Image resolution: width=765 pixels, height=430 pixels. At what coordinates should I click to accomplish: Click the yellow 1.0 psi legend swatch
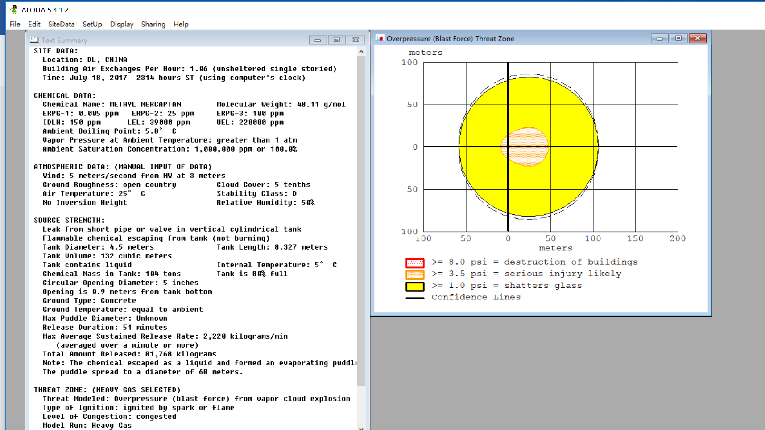tap(415, 287)
